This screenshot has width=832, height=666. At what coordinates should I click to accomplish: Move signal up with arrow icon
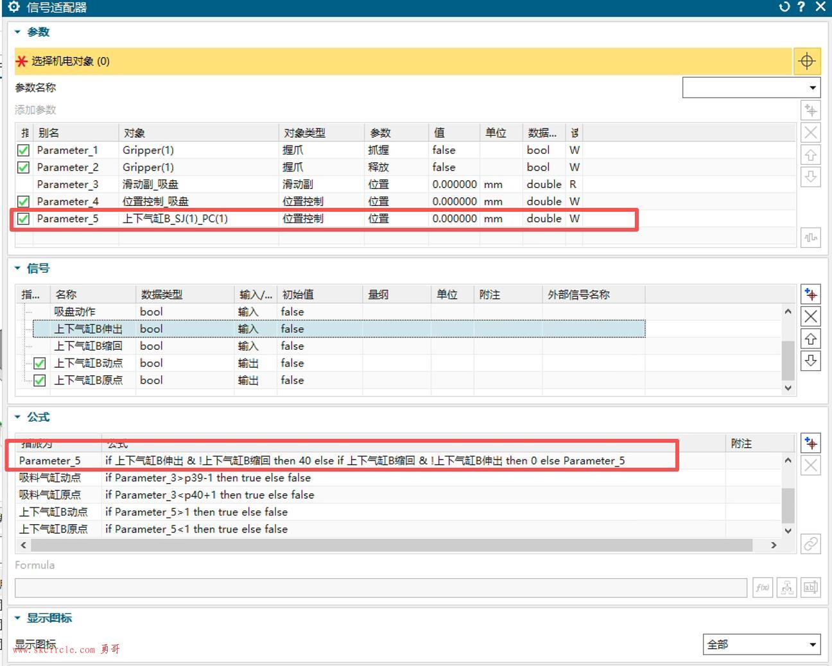[811, 339]
